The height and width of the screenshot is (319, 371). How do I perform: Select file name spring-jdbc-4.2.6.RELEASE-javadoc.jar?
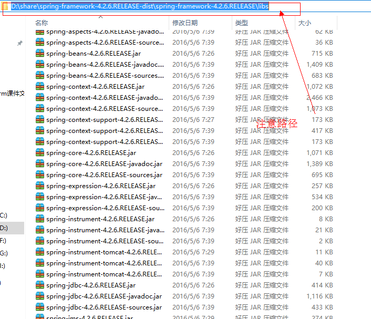[x=104, y=296]
